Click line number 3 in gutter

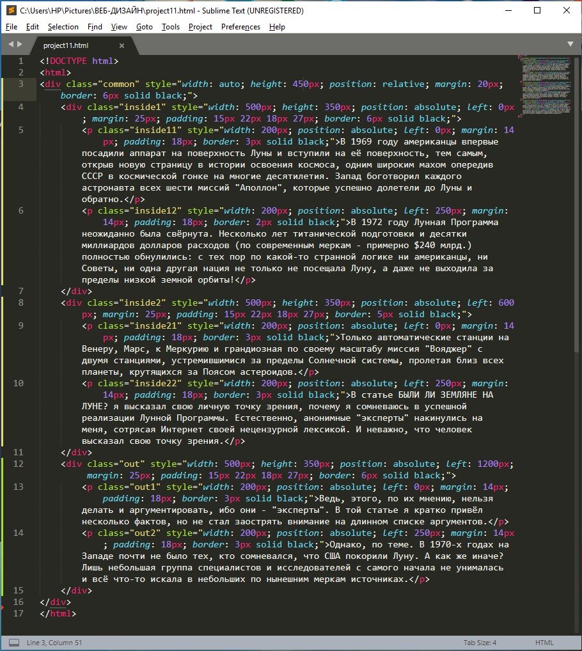coord(20,84)
